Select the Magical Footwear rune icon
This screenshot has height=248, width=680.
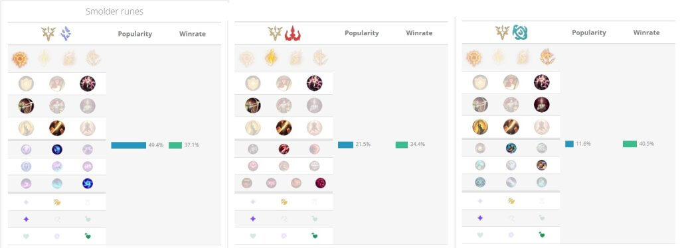511,148
